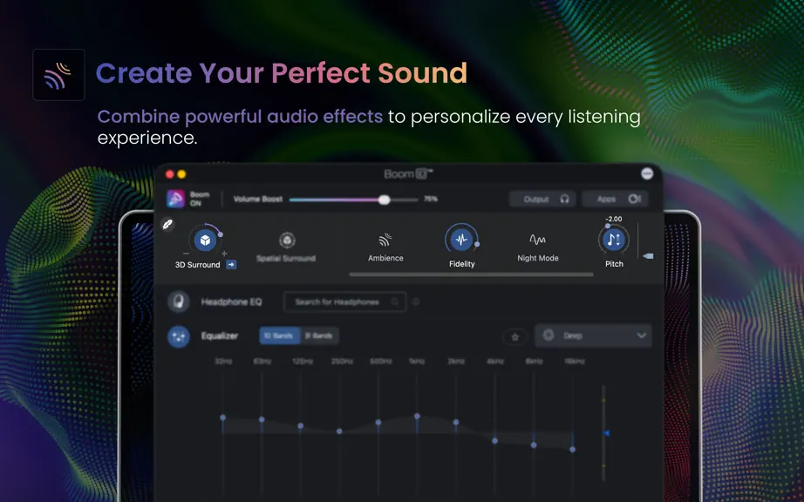Toggle the Headphone EQ icon
The image size is (804, 502).
point(179,302)
